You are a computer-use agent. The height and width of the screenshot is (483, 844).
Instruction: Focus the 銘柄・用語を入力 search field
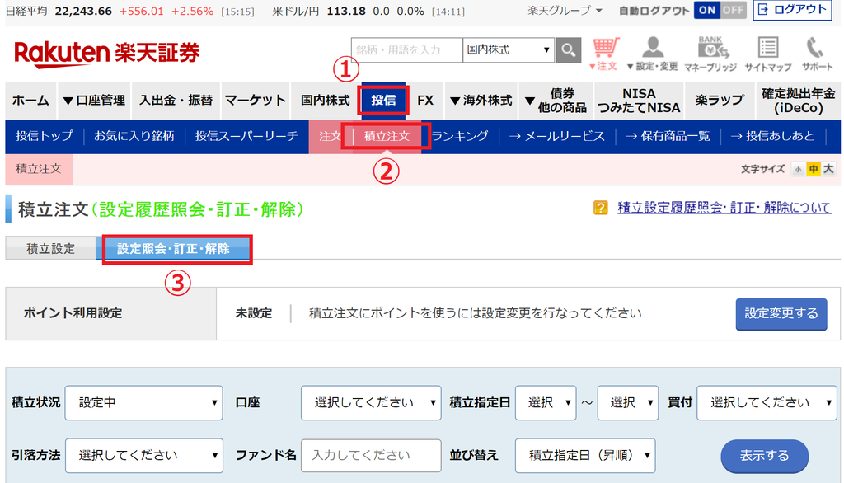coord(406,50)
